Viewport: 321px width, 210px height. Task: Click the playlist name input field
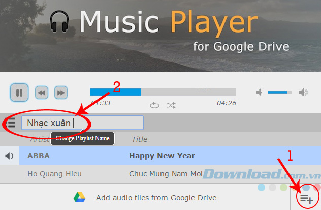click(82, 123)
